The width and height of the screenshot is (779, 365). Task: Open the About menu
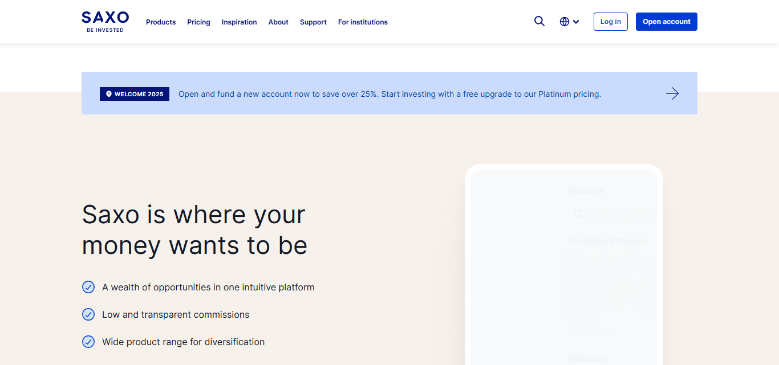pyautogui.click(x=278, y=22)
